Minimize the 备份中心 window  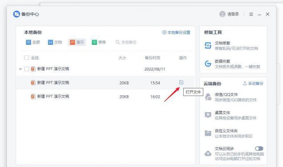tap(259, 14)
